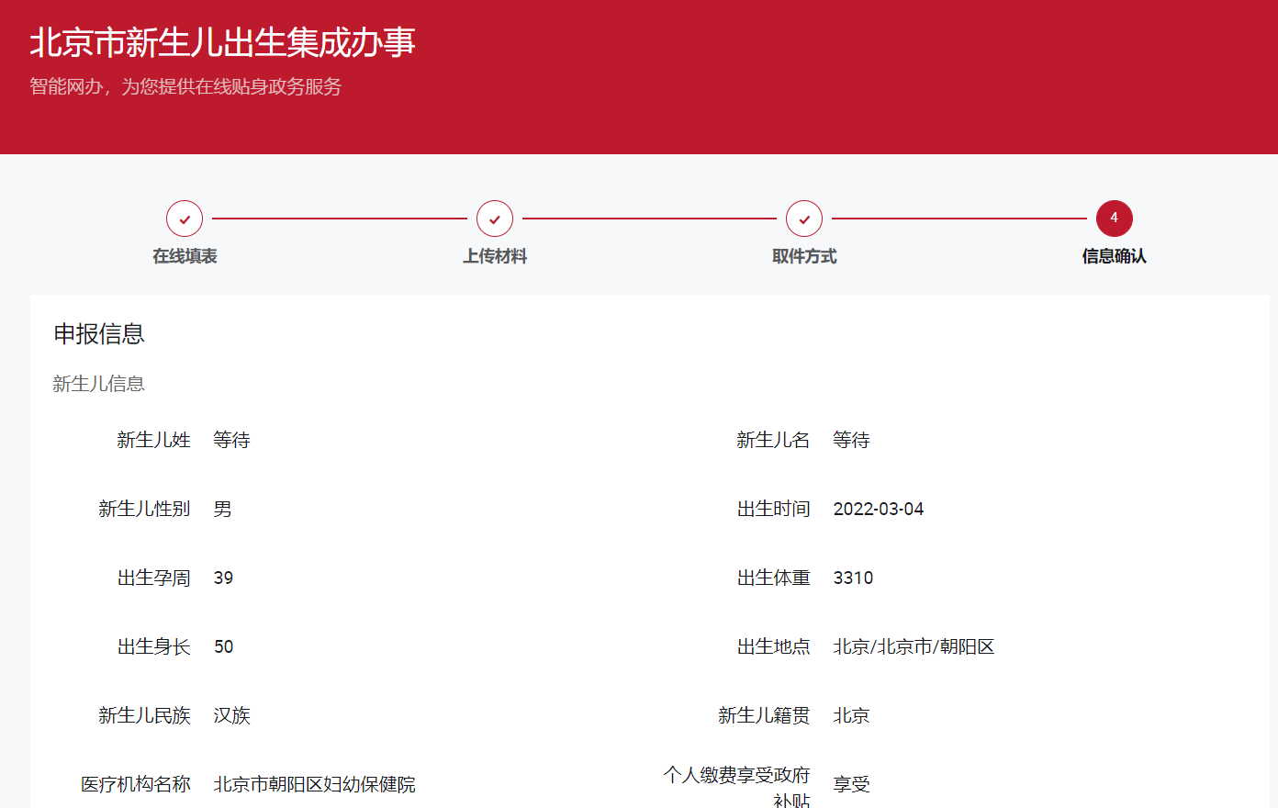Click the step 4 circle icon

tap(1114, 219)
